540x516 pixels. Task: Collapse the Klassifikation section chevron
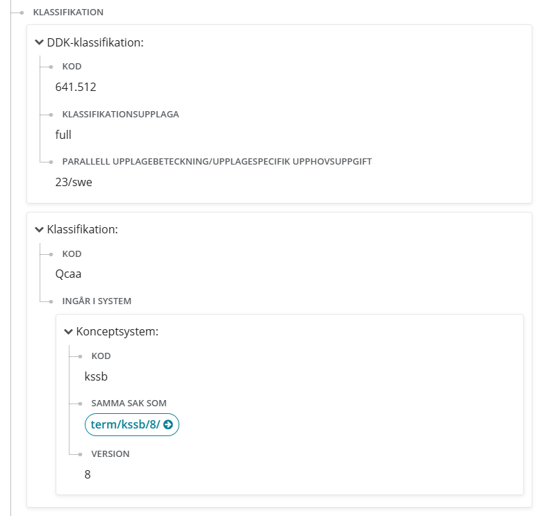(x=39, y=229)
